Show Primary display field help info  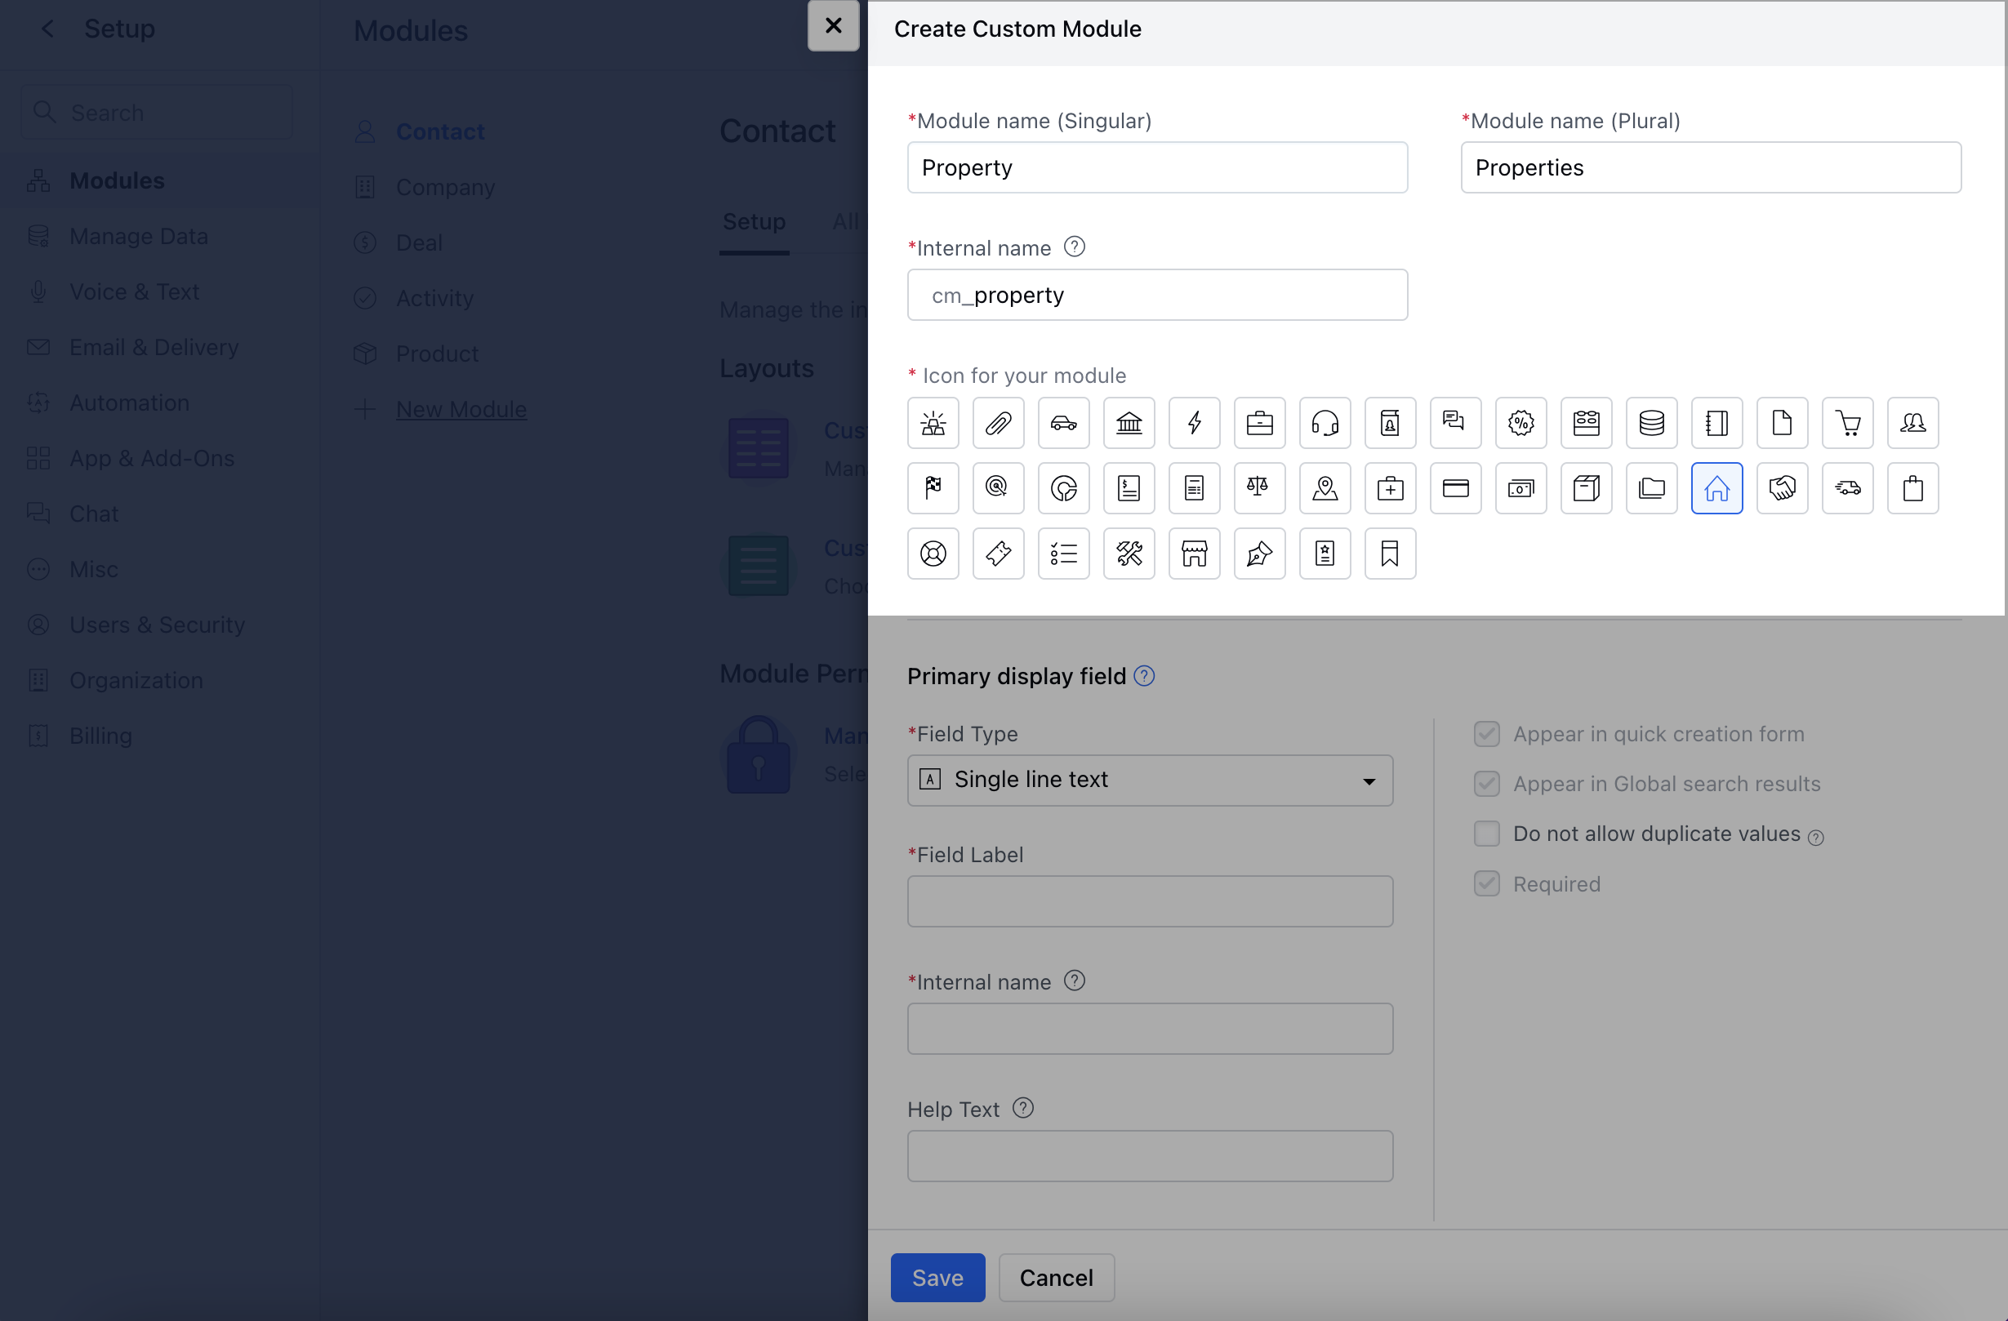pyautogui.click(x=1144, y=676)
